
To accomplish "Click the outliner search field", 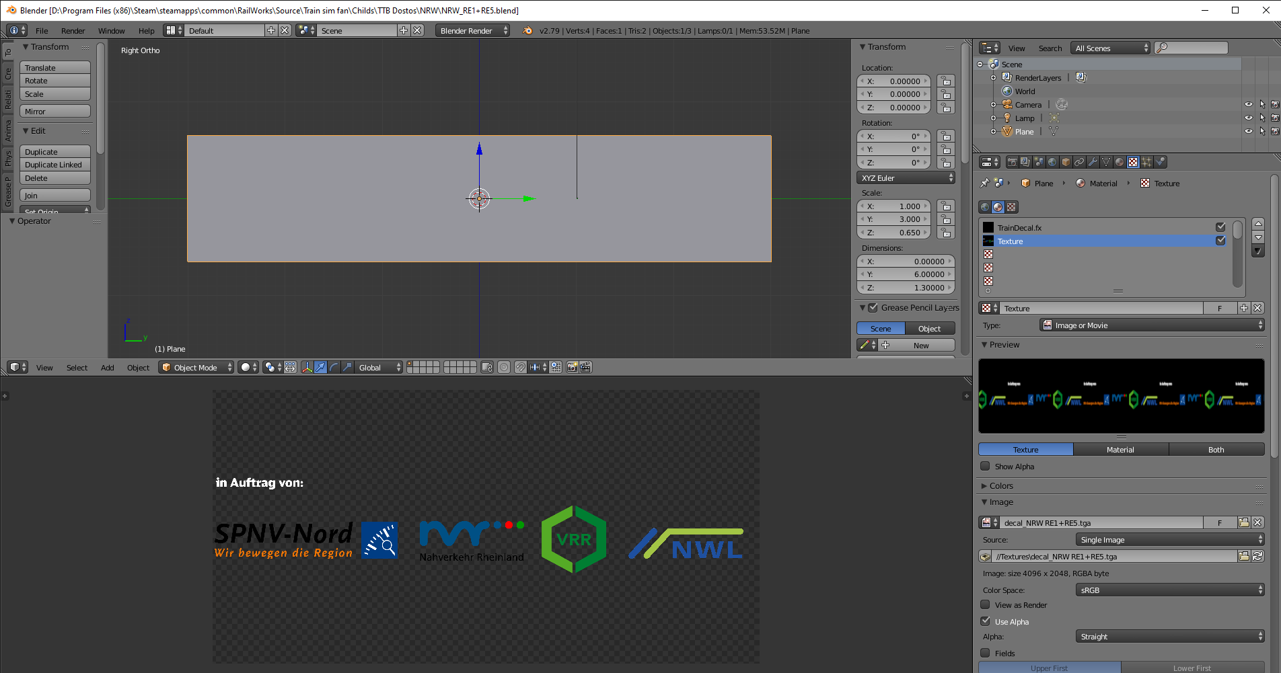I will click(1192, 48).
